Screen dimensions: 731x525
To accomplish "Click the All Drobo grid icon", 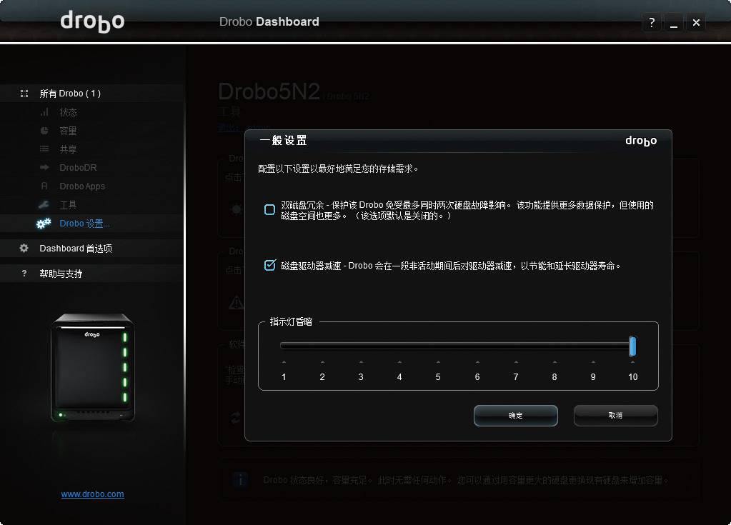I will pos(24,94).
